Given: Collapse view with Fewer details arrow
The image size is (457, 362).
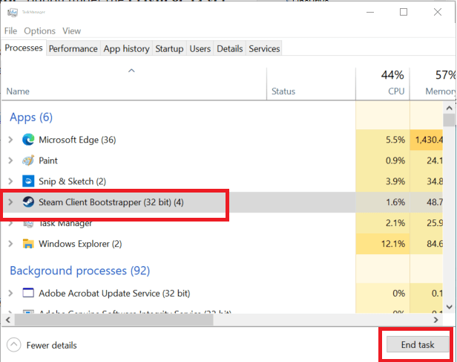Looking at the screenshot, I should pos(14,345).
